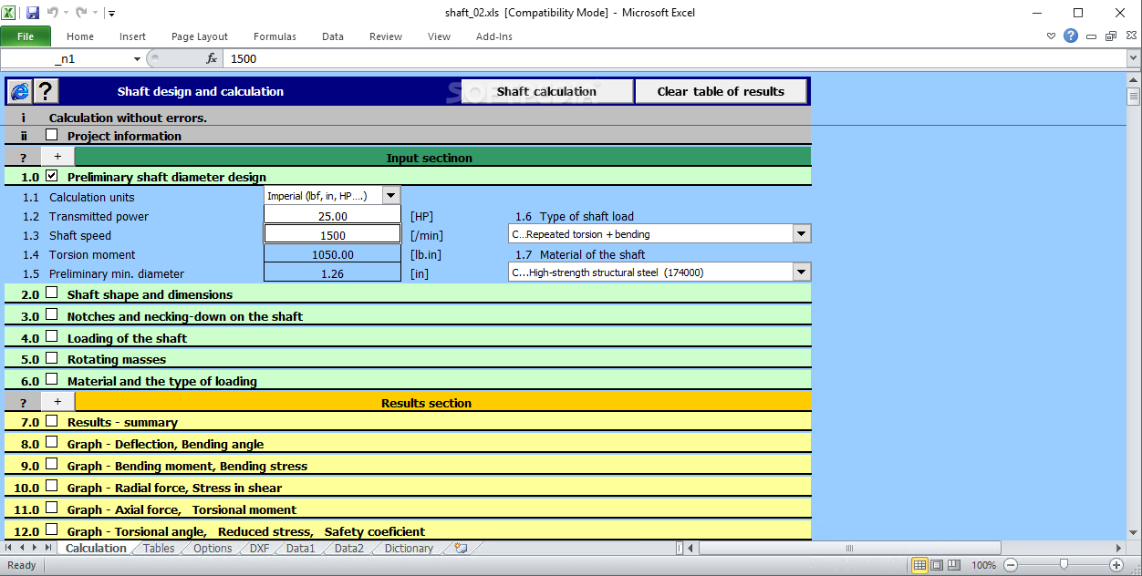Go to last sheet navigation arrow
Image resolution: width=1142 pixels, height=576 pixels.
tap(48, 548)
